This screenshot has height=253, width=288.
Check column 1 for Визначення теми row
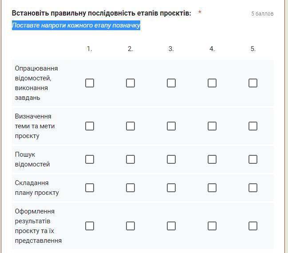[90, 126]
